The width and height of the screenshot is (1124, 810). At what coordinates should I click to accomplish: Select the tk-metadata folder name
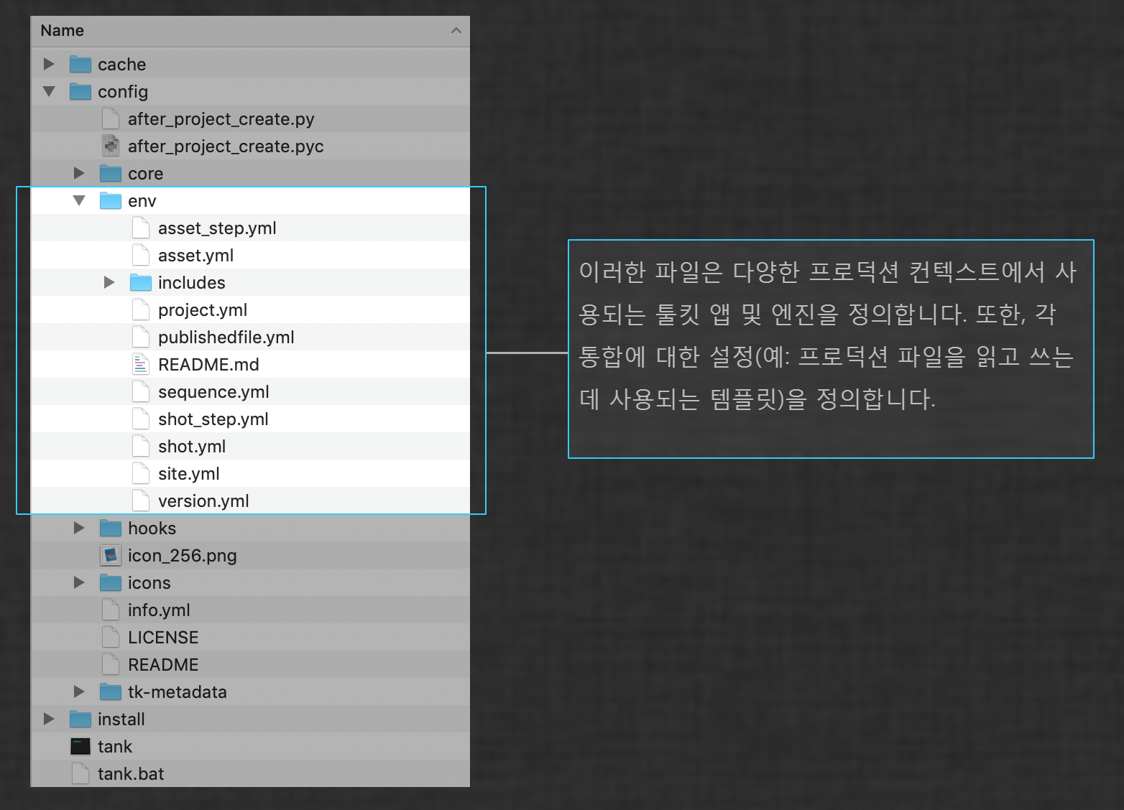tap(178, 692)
